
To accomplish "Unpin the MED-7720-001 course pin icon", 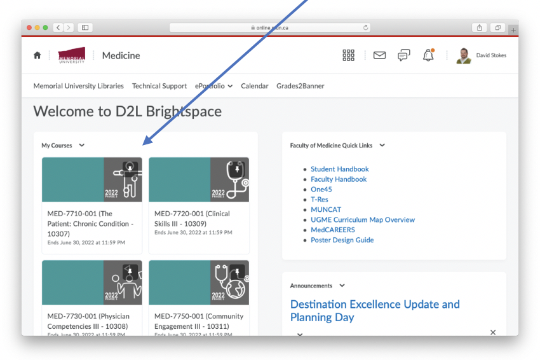I will point(237,169).
